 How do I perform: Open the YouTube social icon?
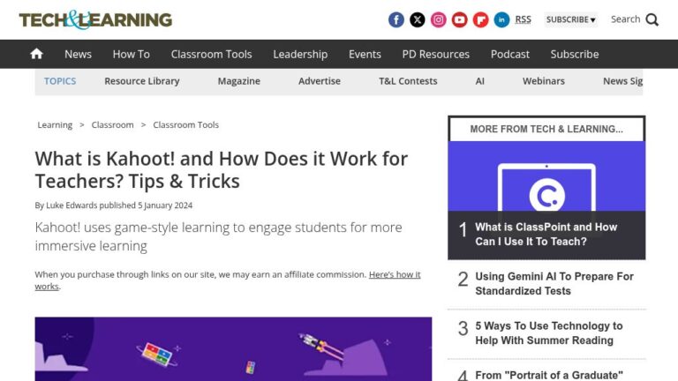click(459, 20)
